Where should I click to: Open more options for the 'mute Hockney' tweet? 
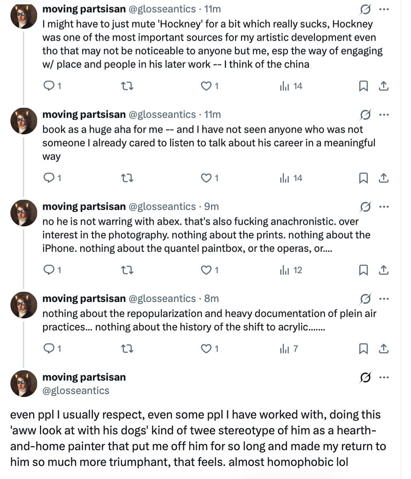384,9
